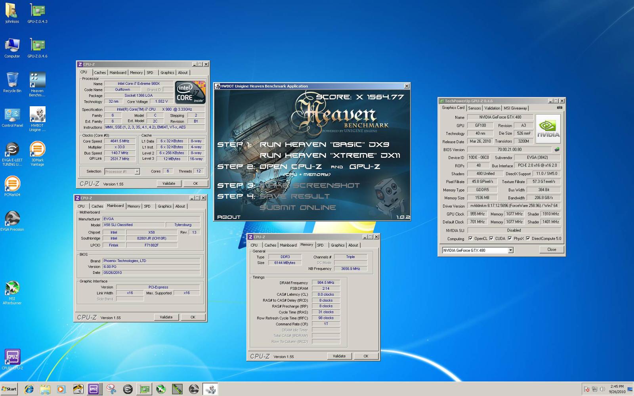Expand Processor #1 selection dropdown
Screen dimensions: 634x396
coord(137,172)
